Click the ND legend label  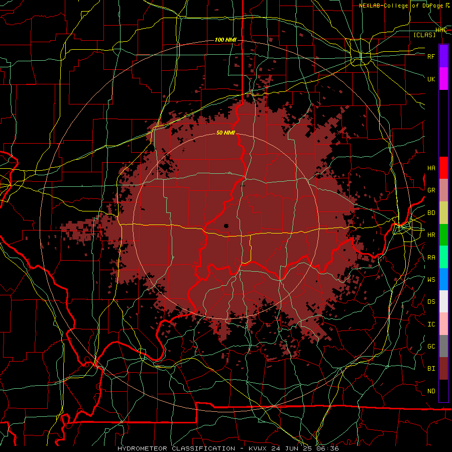[431, 391]
